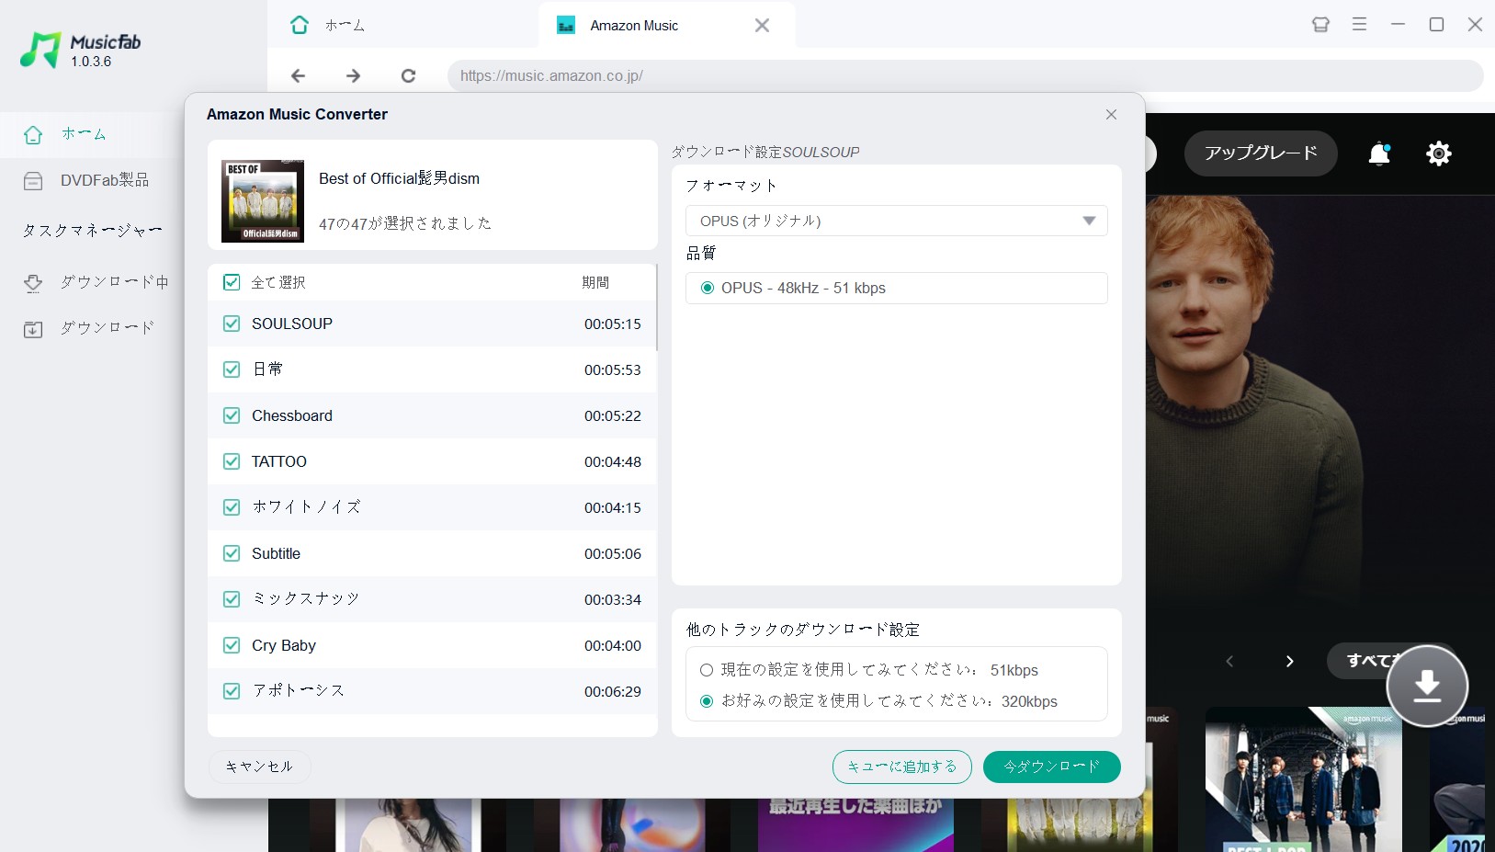Toggle the 全て選択 checkbox
This screenshot has width=1495, height=852.
pos(232,282)
